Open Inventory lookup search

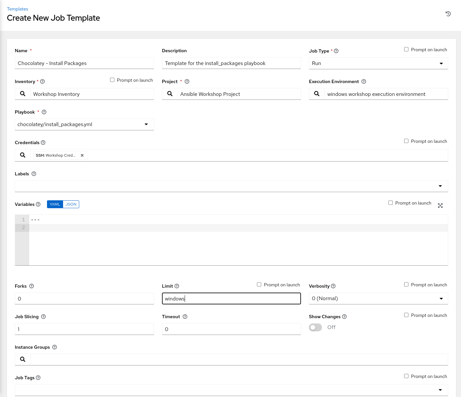pyautogui.click(x=23, y=94)
